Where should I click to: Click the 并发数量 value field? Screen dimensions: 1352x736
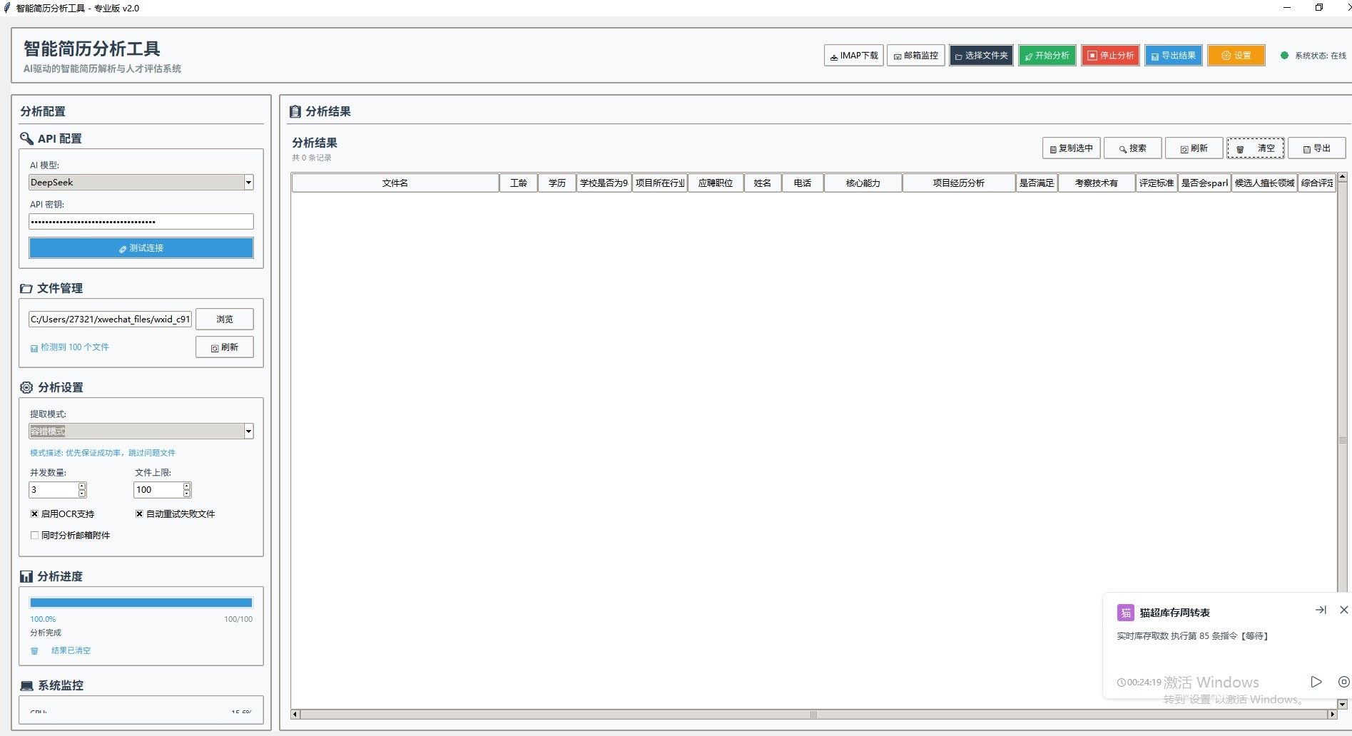pos(54,490)
